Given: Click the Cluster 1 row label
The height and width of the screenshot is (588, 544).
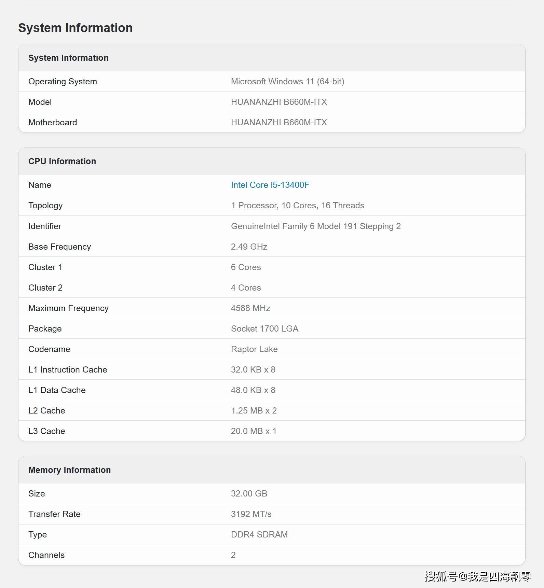Looking at the screenshot, I should click(x=45, y=267).
